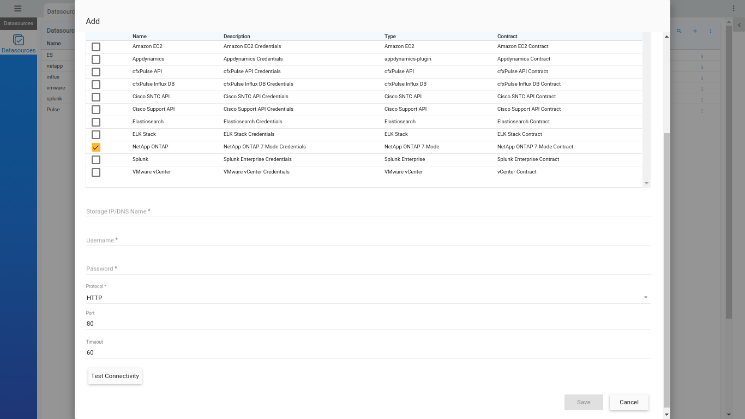Enable the Elasticsearch checkbox
745x419 pixels.
pyautogui.click(x=96, y=122)
